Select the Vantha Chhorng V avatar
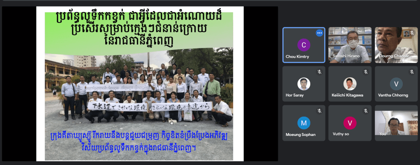 coord(396,84)
